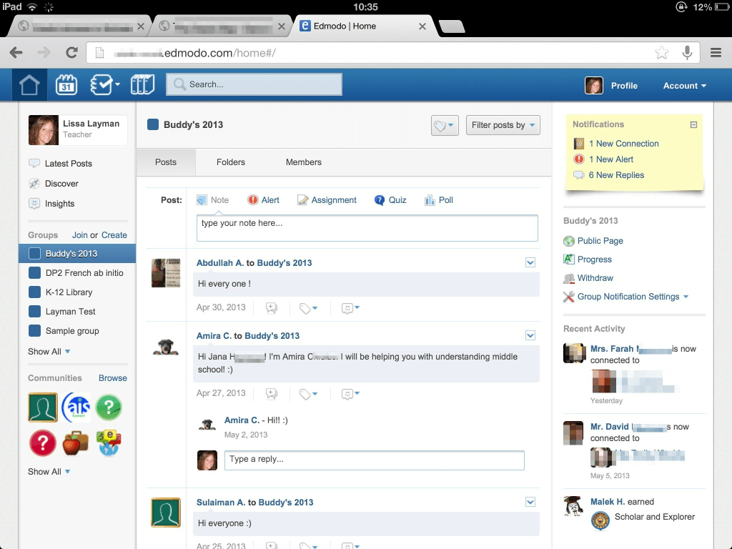The height and width of the screenshot is (549, 732).
Task: Switch to the Folders tab
Action: (x=230, y=162)
